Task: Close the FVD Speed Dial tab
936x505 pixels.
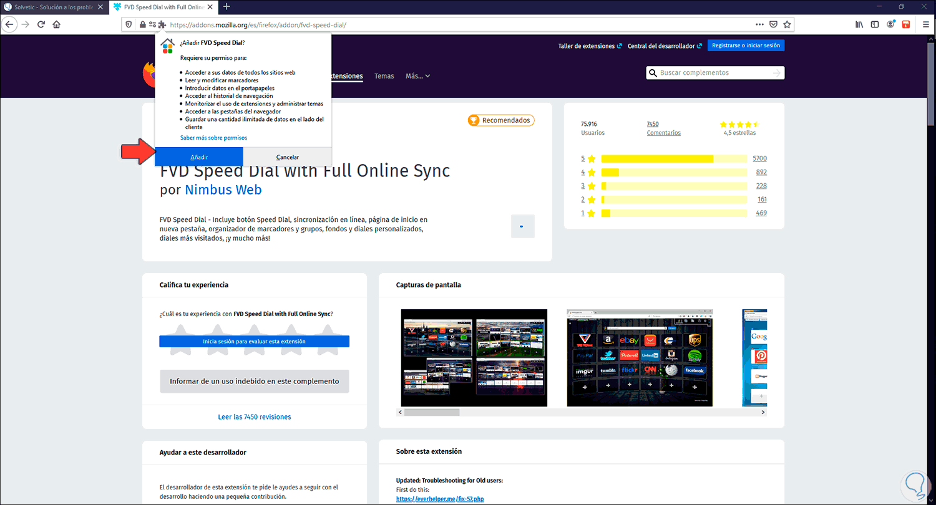Action: [x=210, y=7]
